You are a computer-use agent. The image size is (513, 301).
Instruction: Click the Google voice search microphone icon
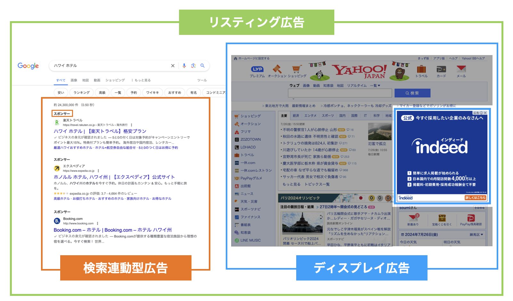[184, 66]
